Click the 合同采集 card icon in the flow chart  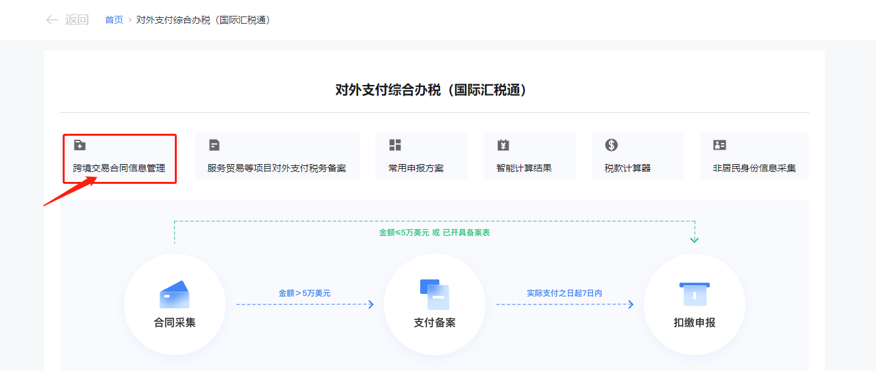click(174, 295)
